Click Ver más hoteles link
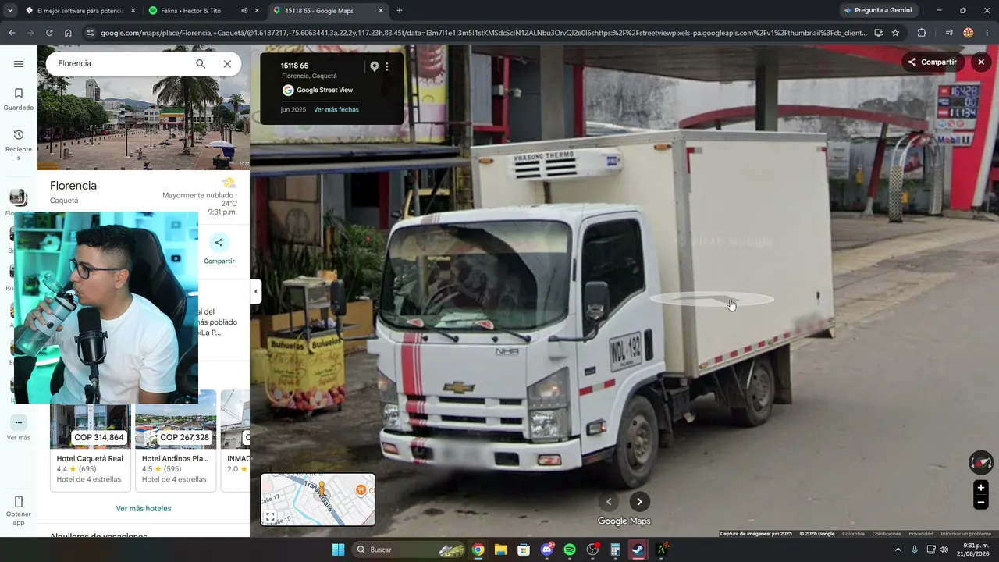The width and height of the screenshot is (999, 562). (x=144, y=509)
